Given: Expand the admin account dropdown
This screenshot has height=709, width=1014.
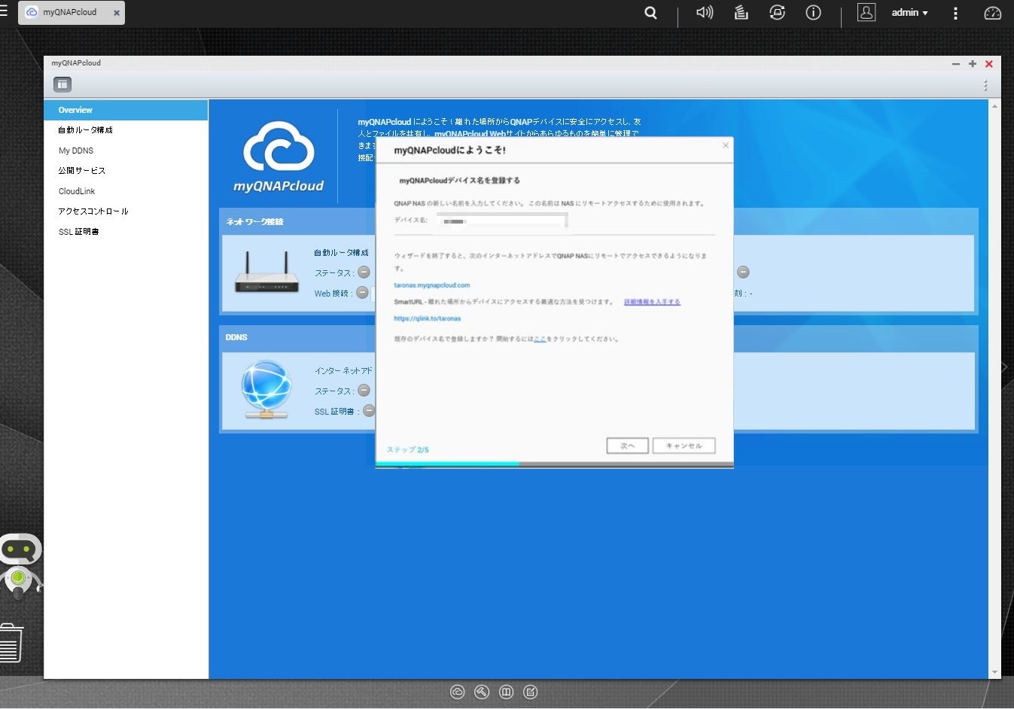Looking at the screenshot, I should 909,13.
